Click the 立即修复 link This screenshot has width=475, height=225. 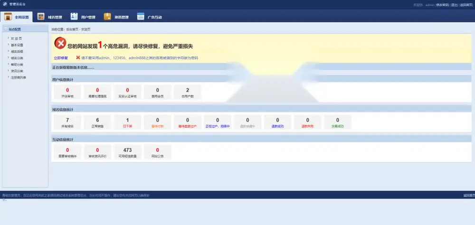[x=61, y=58]
